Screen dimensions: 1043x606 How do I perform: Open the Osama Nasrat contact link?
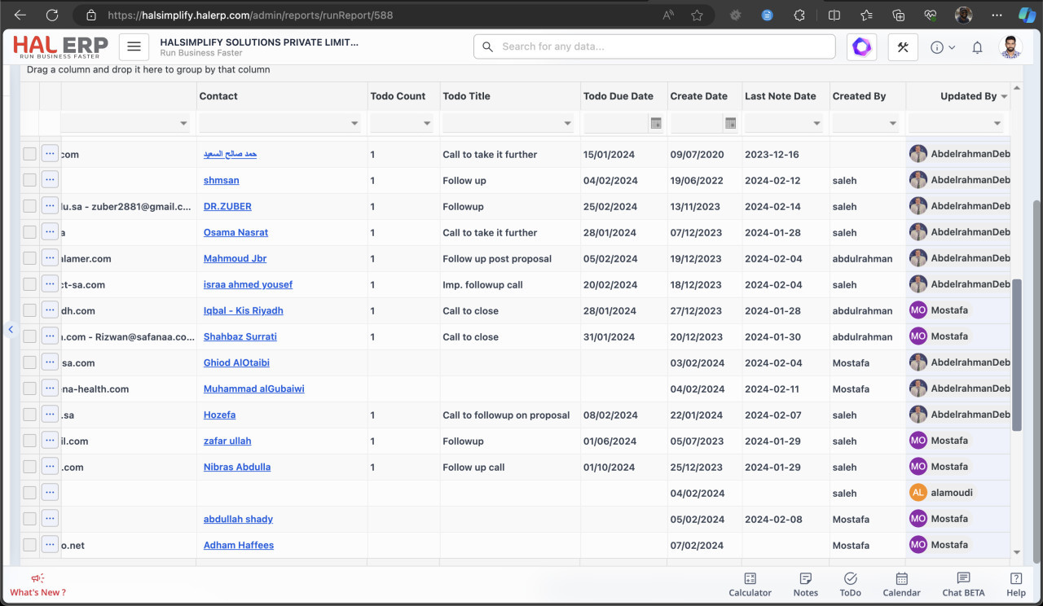pyautogui.click(x=235, y=232)
